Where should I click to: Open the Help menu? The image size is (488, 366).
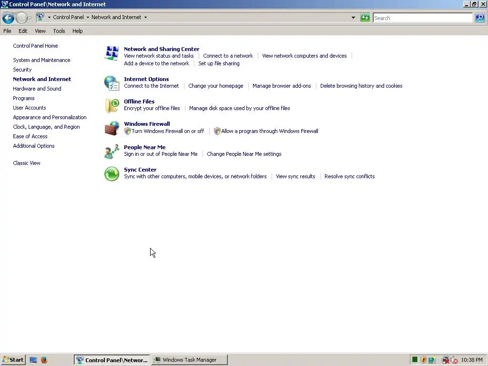[78, 31]
